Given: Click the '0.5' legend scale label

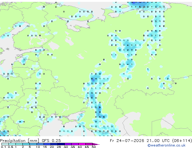Looking at the screenshot, I should click(11, 147).
